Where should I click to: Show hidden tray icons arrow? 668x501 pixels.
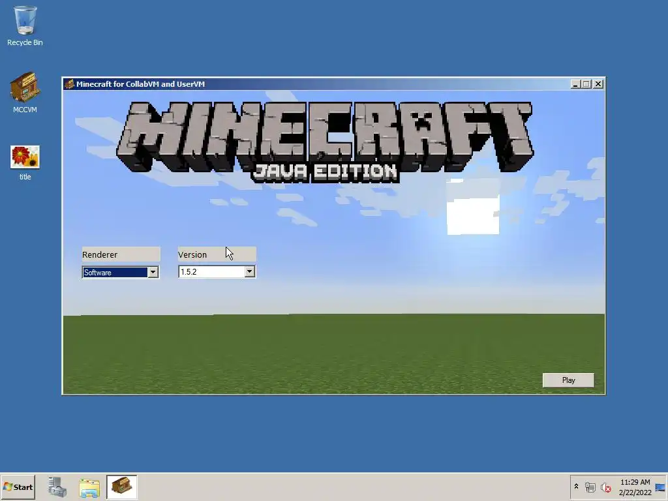[x=576, y=487]
